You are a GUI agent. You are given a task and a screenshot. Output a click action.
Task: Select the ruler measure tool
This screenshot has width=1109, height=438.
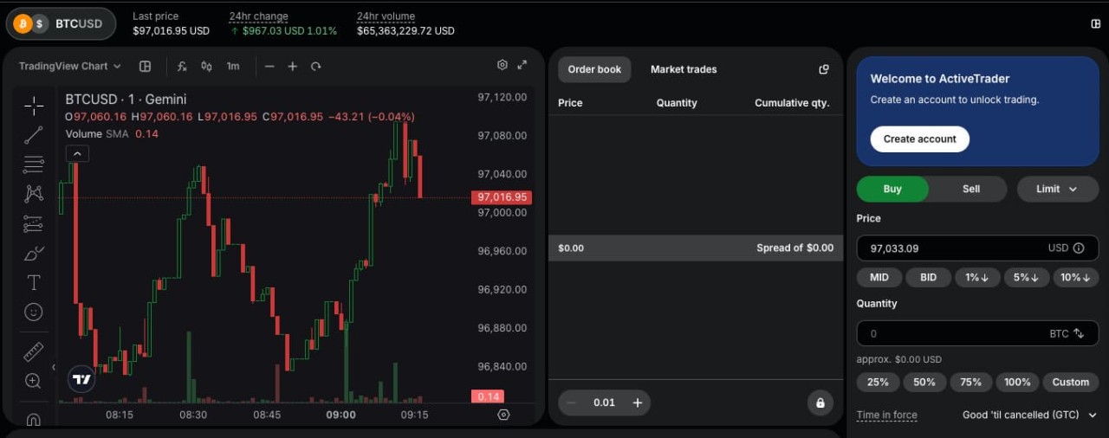point(34,352)
